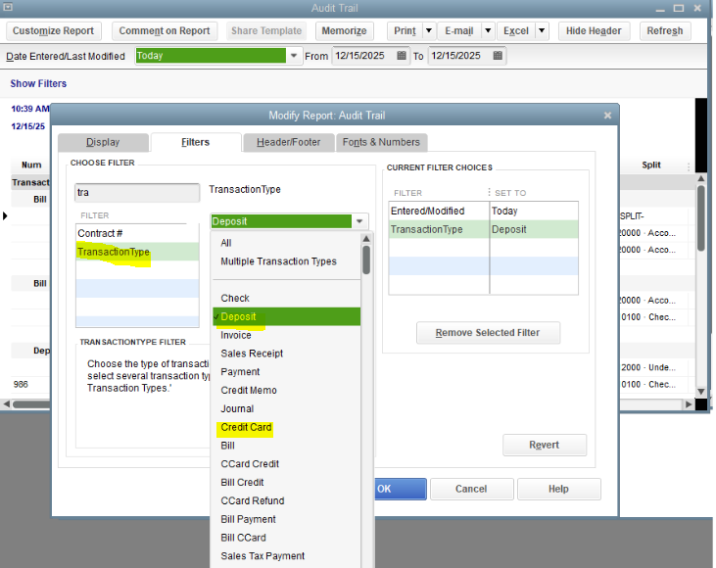
Task: Confirm the dialog with OK
Action: pos(401,489)
